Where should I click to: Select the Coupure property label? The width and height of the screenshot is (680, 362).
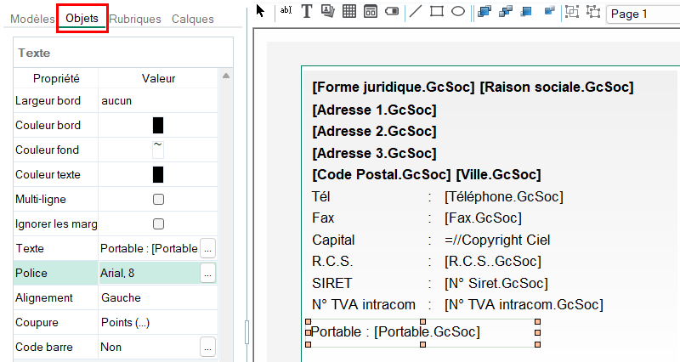click(37, 323)
